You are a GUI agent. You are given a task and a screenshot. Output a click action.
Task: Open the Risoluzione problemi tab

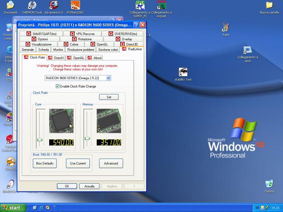[x=81, y=49]
